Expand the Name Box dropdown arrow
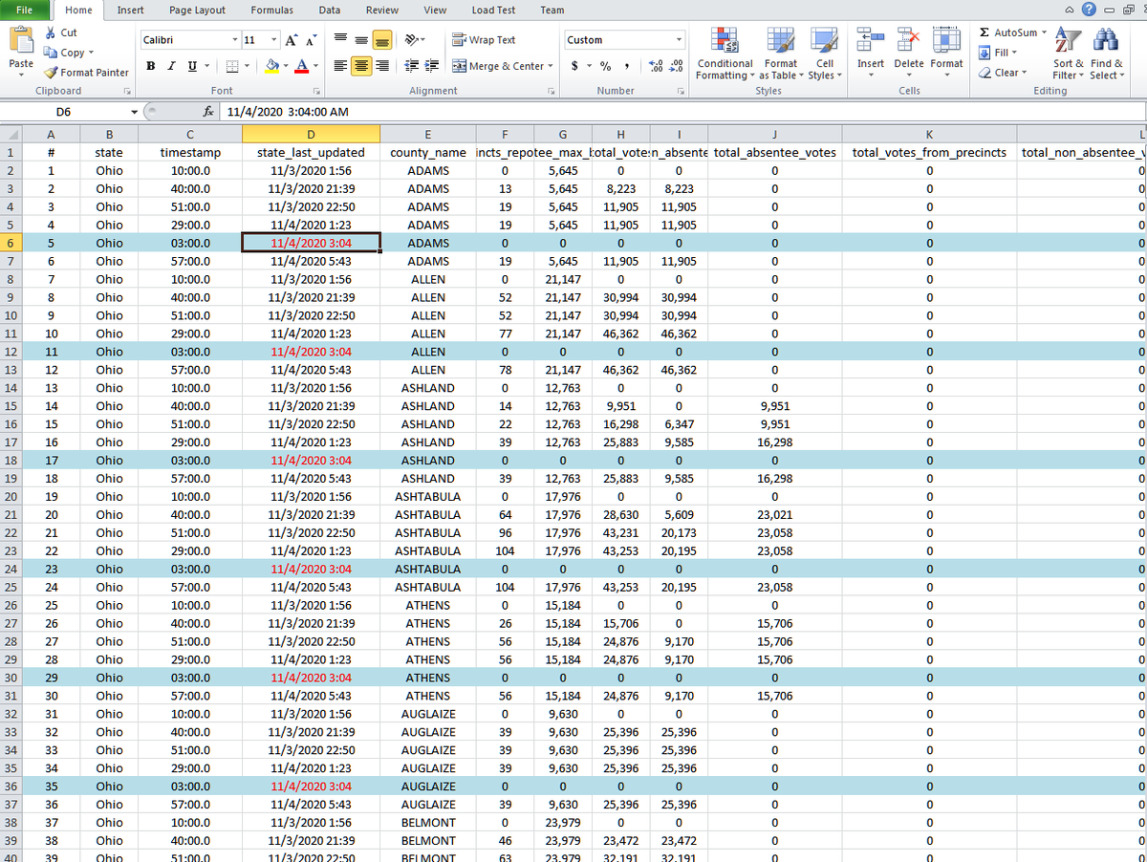This screenshot has height=862, width=1147. [135, 112]
